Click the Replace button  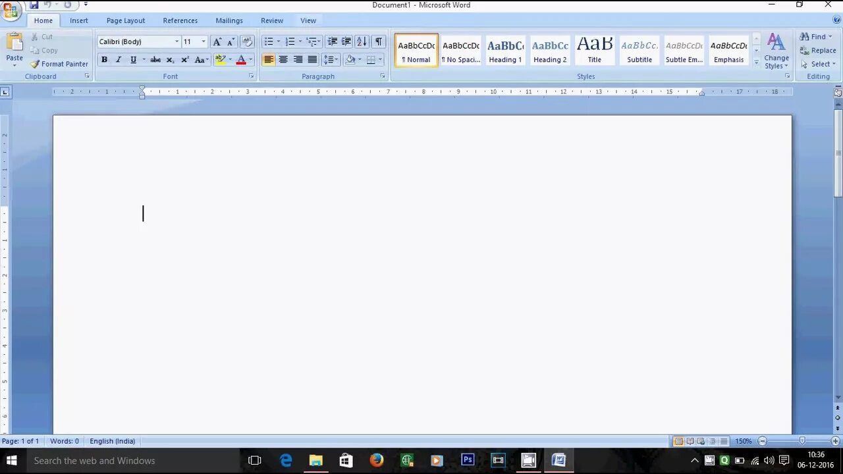pos(818,51)
